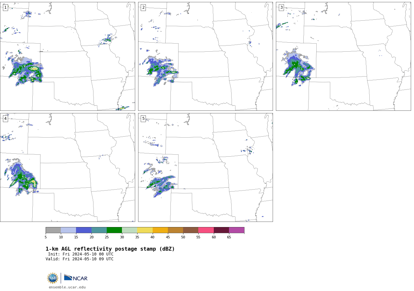Click the maroon 60-65 dBZ swatch
The height and width of the screenshot is (291, 414).
[x=221, y=230]
